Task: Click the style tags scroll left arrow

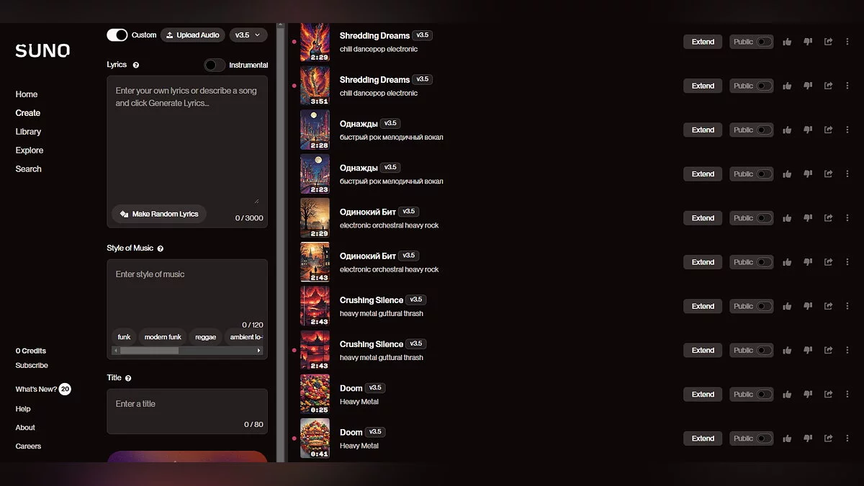Action: (x=115, y=351)
